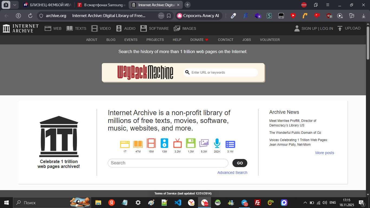Switch to the Samsung smartphones tab
Screen dimensions: 370x208
[x=102, y=5]
